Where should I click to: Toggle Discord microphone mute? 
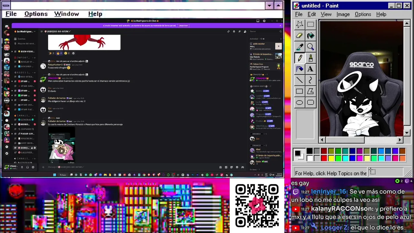[22, 167]
